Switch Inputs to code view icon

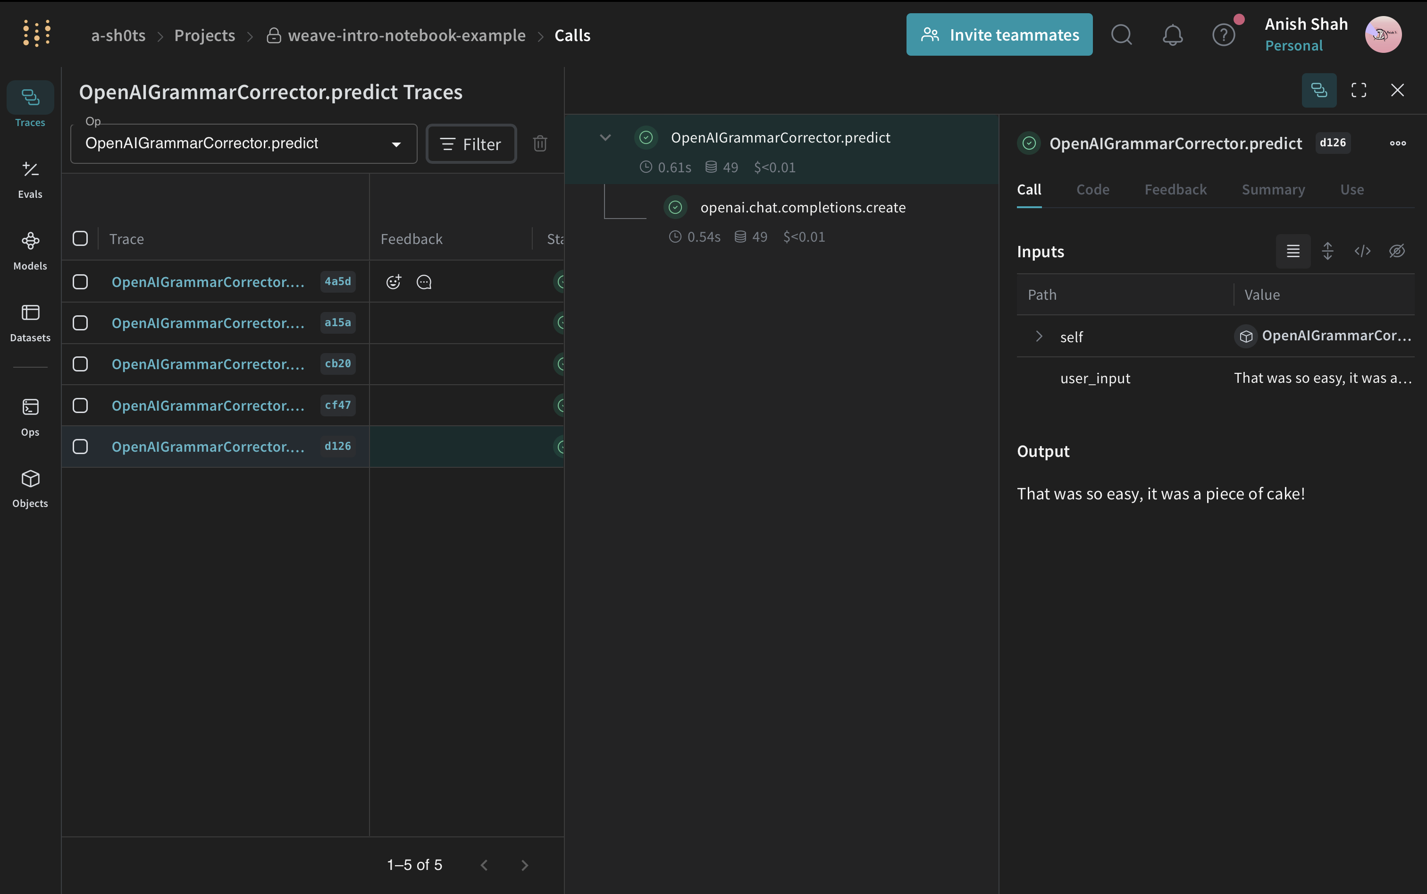1362,251
